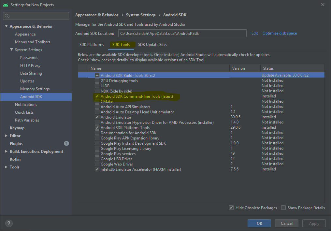Open Data Sharing settings
Viewport: 331px width, 231px height.
pyautogui.click(x=31, y=73)
